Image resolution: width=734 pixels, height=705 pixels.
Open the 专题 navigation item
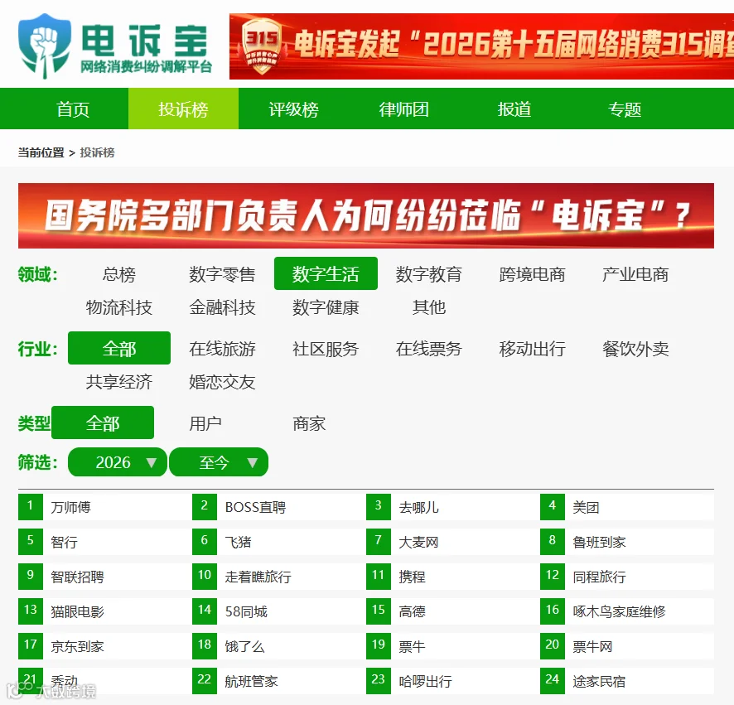[625, 109]
